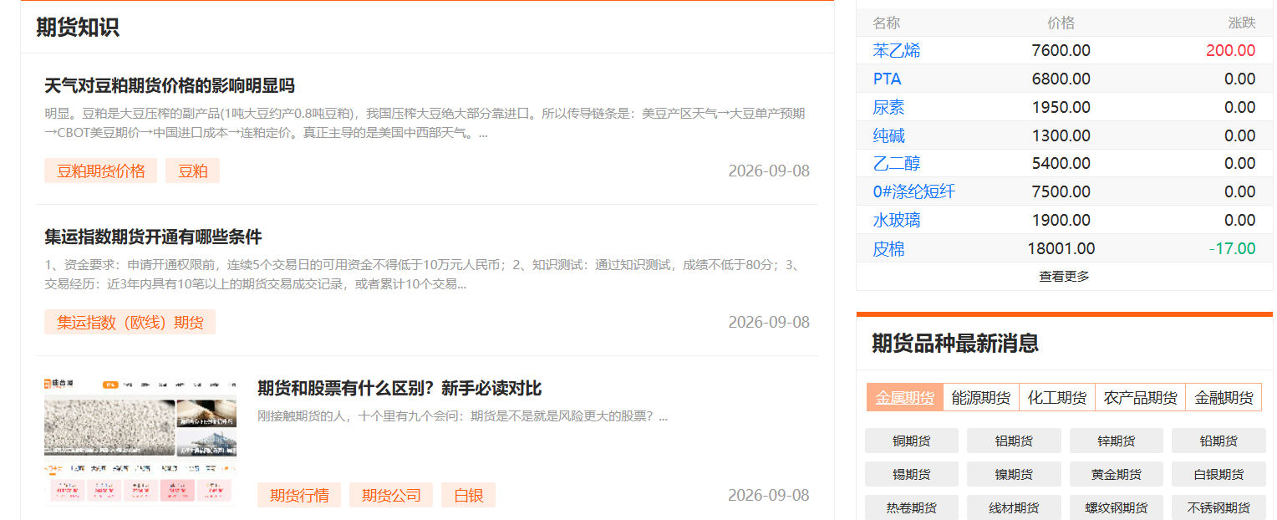The image size is (1277, 520).
Task: Click the summary text of the 豆粕 article
Action: point(425,123)
